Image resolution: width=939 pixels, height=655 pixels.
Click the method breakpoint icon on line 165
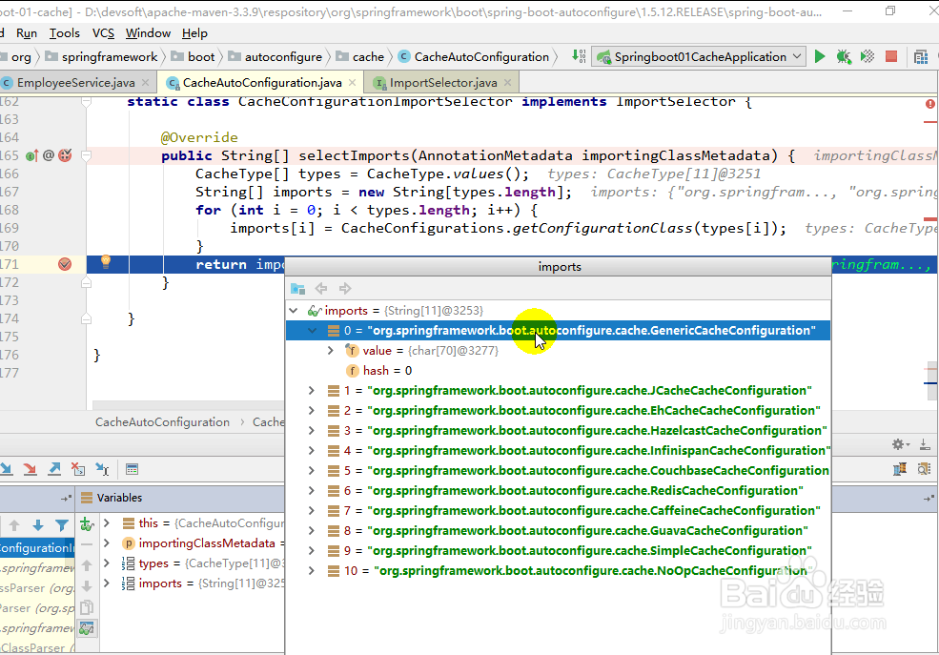pyautogui.click(x=65, y=155)
